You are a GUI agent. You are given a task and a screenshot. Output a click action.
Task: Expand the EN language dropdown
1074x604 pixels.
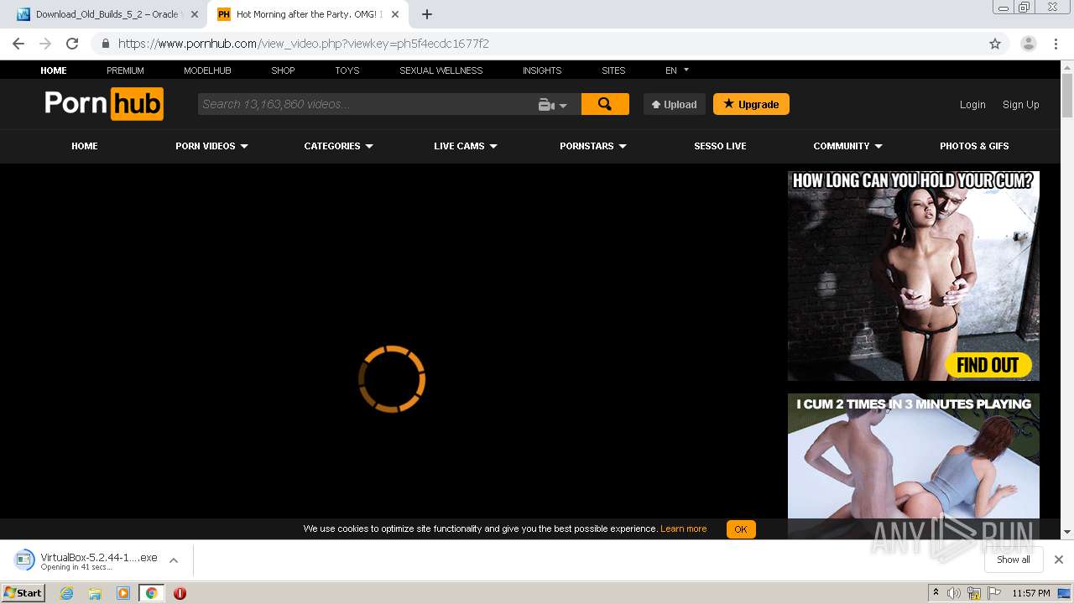coord(676,70)
